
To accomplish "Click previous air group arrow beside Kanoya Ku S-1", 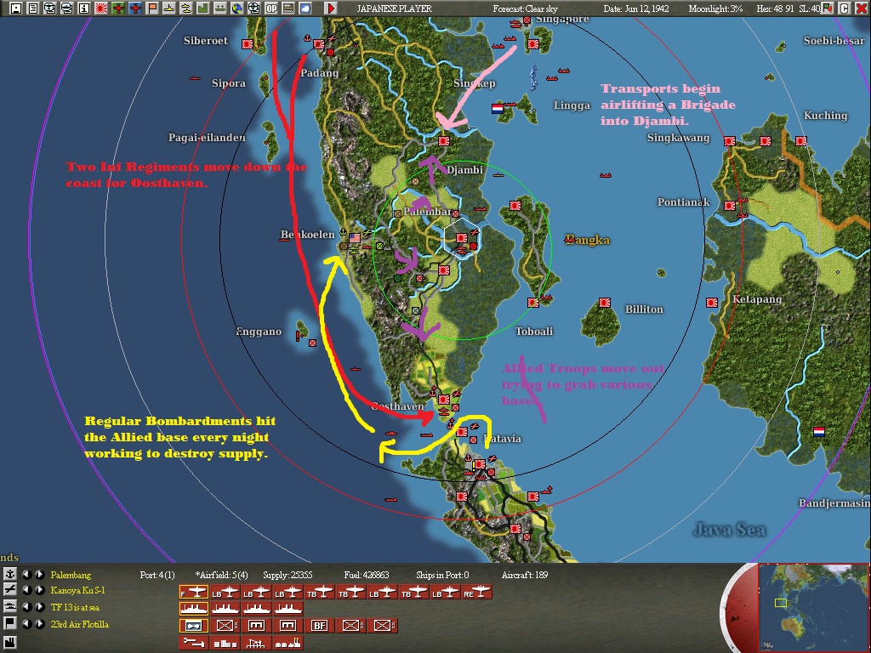I will tap(26, 590).
